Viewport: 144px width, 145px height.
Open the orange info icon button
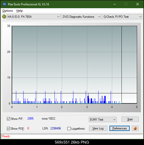[135, 128]
